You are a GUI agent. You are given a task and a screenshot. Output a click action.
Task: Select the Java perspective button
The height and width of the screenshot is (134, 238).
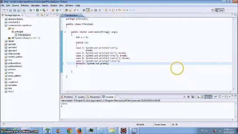(220, 10)
